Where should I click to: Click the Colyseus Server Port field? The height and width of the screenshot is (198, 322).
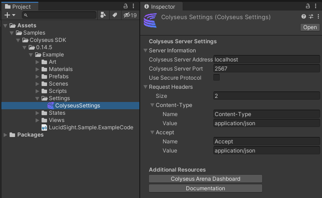click(267, 69)
